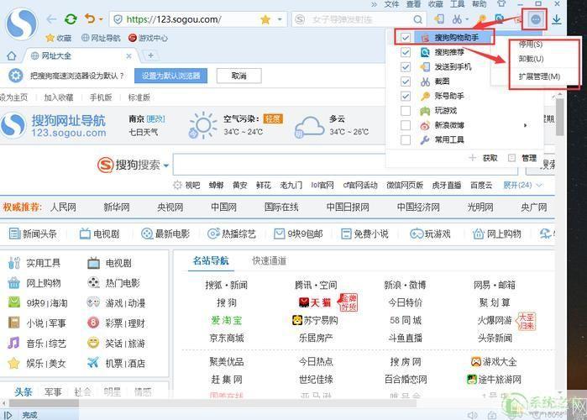Click the play icon in status bar
The width and height of the screenshot is (587, 420).
click(x=8, y=415)
